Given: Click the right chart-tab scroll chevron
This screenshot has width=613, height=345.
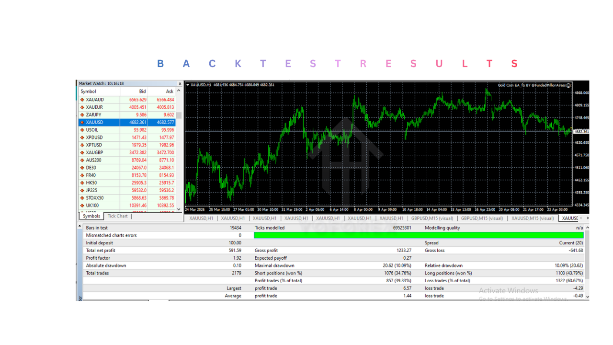Looking at the screenshot, I should pyautogui.click(x=587, y=218).
